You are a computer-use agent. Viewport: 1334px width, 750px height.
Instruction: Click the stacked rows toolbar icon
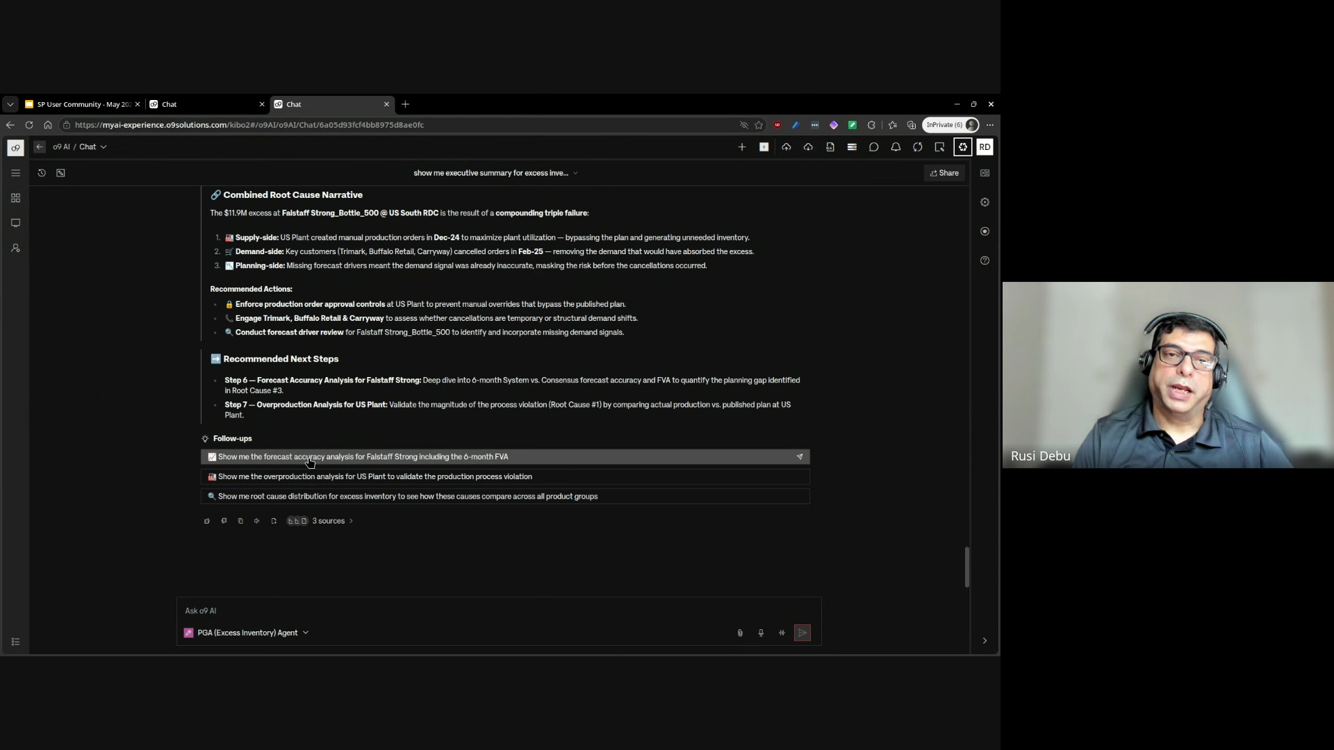pyautogui.click(x=852, y=147)
